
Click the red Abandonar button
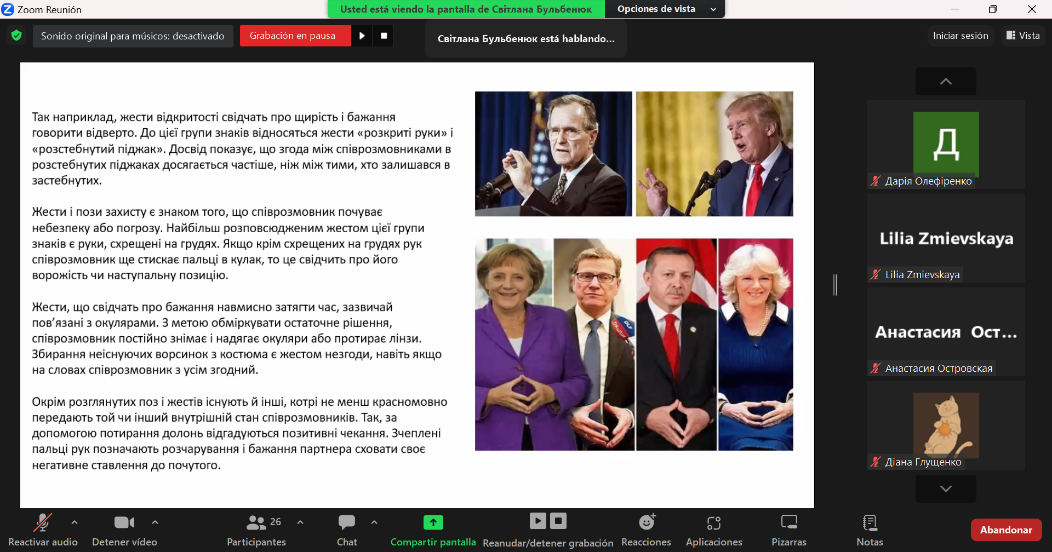coord(1006,530)
